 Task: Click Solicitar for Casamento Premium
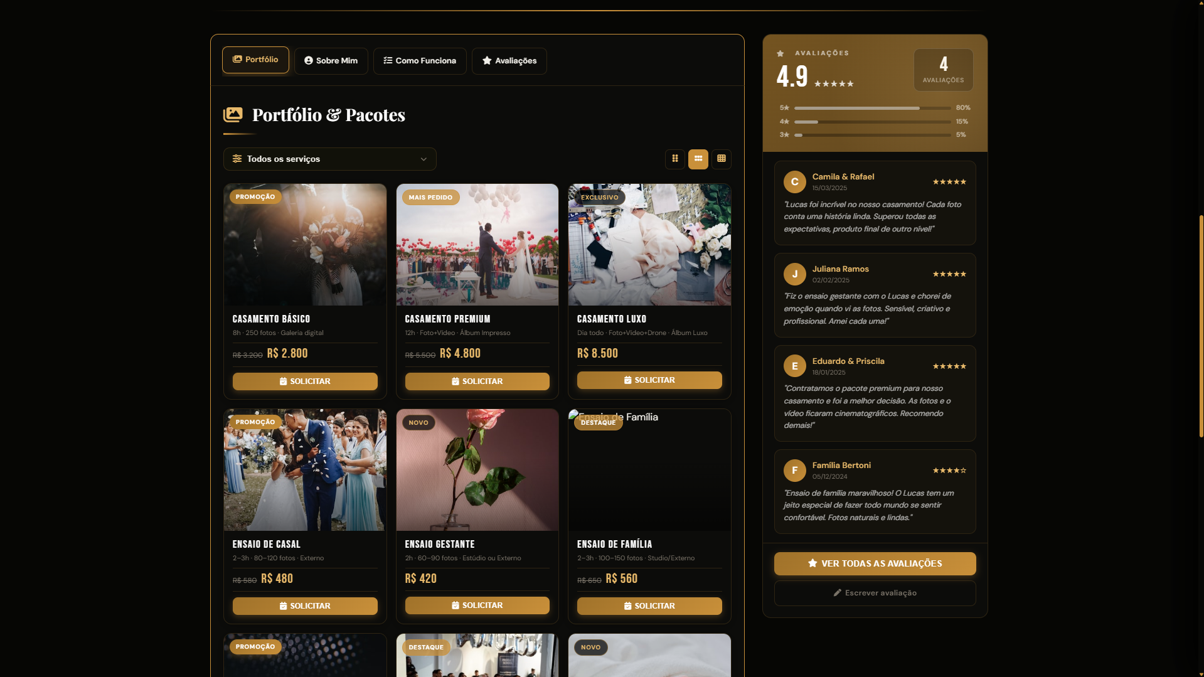tap(477, 381)
